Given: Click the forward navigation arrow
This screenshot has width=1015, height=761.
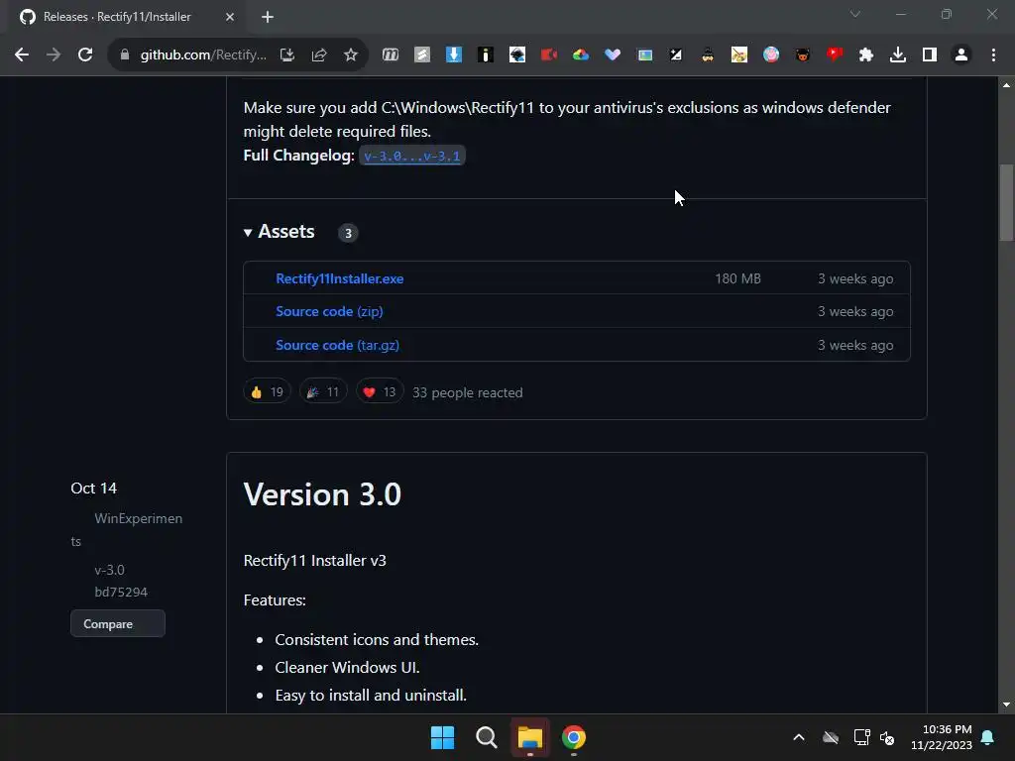Looking at the screenshot, I should [x=54, y=55].
